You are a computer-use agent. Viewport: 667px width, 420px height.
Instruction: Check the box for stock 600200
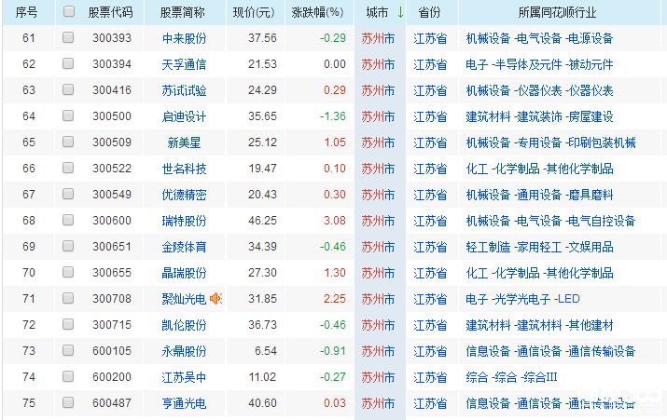68,376
